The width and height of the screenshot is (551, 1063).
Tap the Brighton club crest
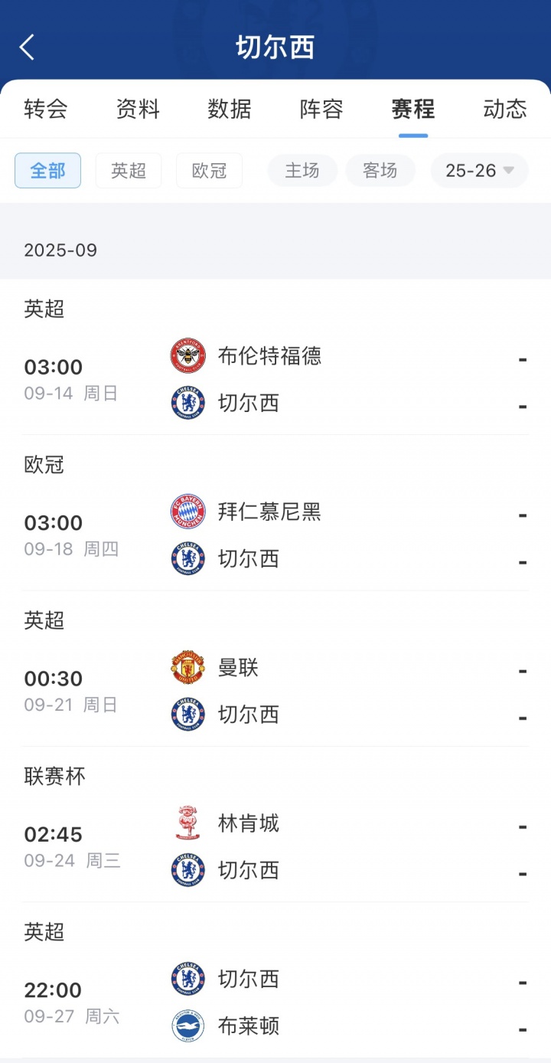tap(187, 1026)
